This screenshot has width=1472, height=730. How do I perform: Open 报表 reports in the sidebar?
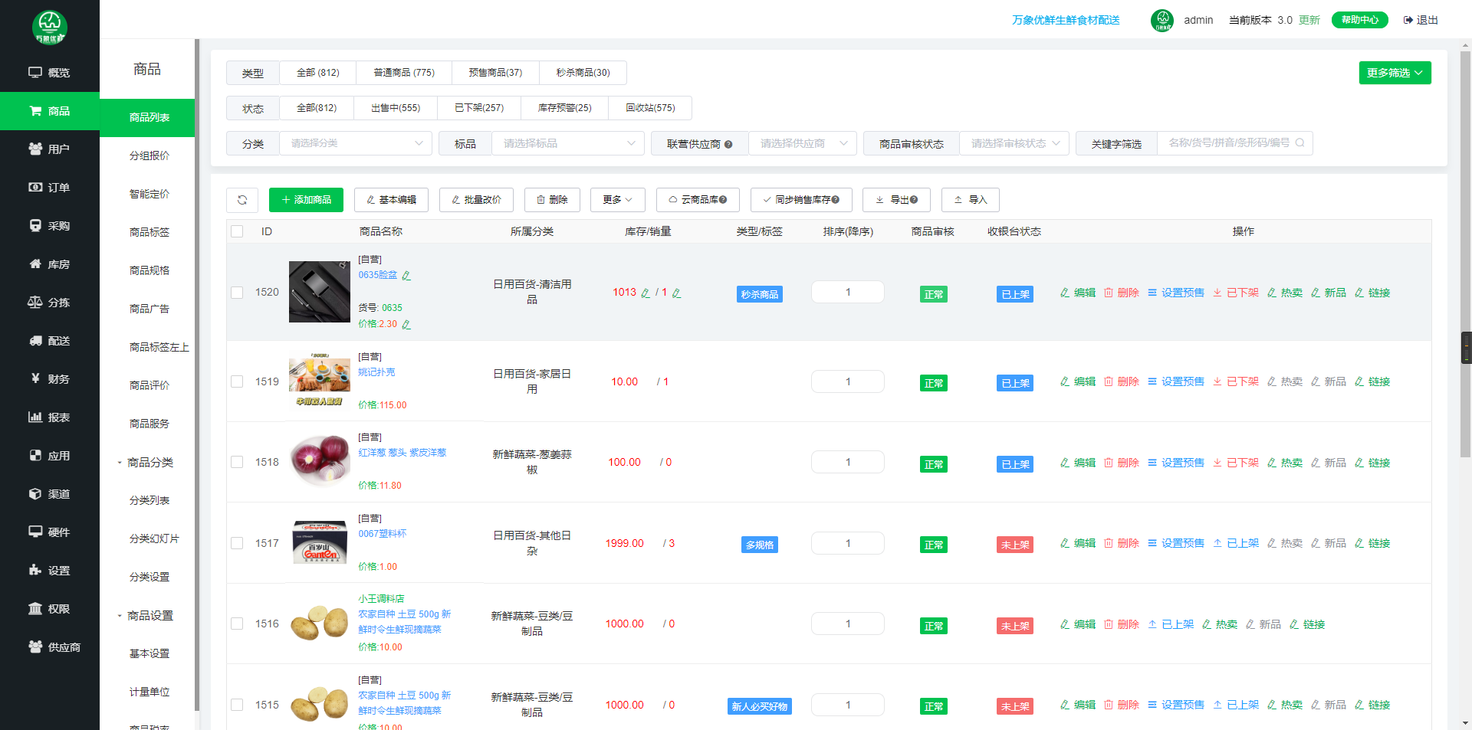(49, 417)
